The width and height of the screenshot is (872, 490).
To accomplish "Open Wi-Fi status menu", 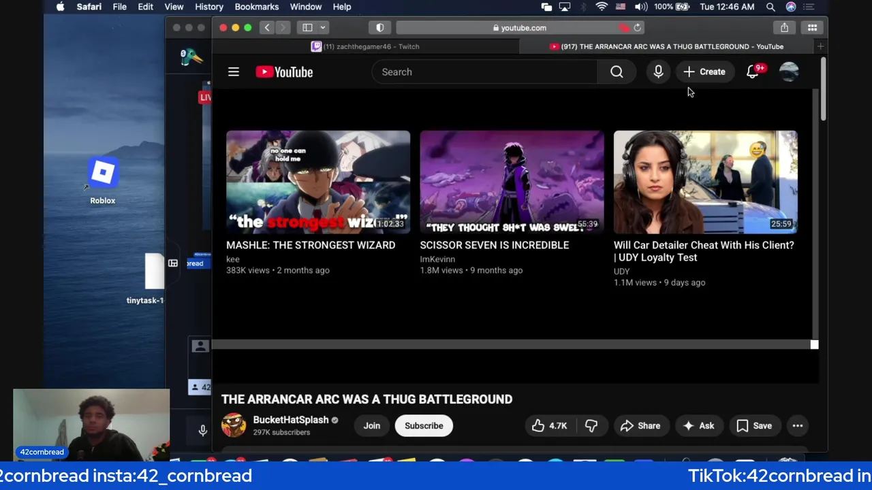I will [x=602, y=7].
